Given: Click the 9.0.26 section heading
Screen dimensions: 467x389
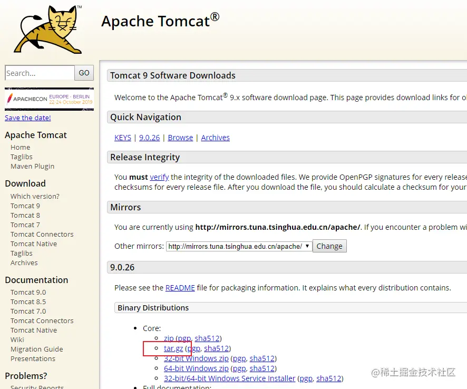Looking at the screenshot, I should (122, 267).
